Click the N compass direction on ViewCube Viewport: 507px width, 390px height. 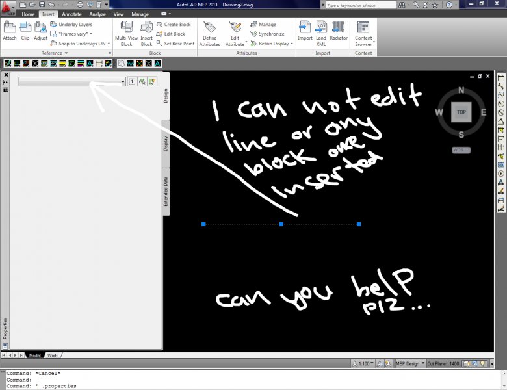point(461,90)
